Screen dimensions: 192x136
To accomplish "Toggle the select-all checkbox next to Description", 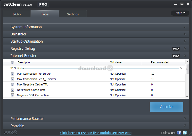I will 12,62.
